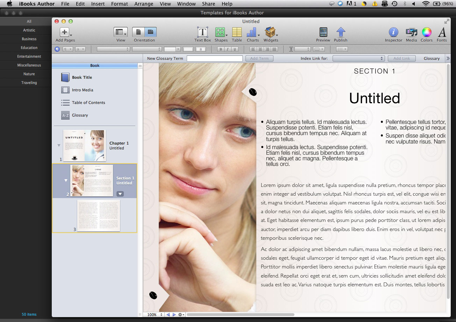Viewport: 456px width, 322px height.
Task: Click the fullscreen arrows in the Untitled window
Action: tap(447, 21)
